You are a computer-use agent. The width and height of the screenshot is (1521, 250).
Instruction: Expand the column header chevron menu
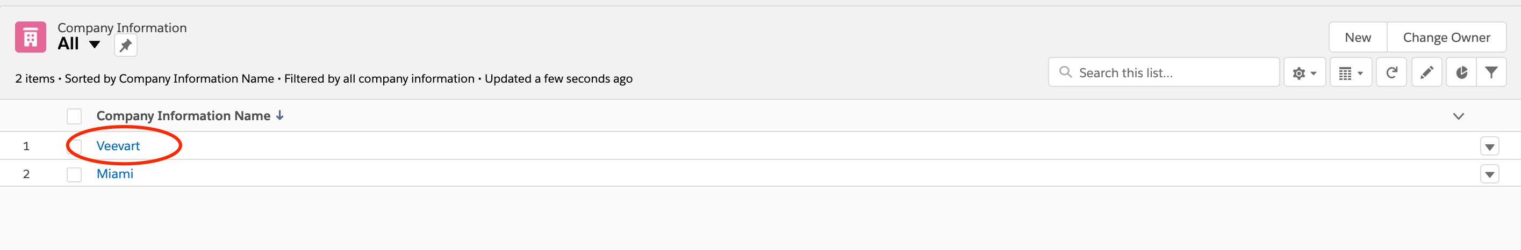pyautogui.click(x=1458, y=116)
